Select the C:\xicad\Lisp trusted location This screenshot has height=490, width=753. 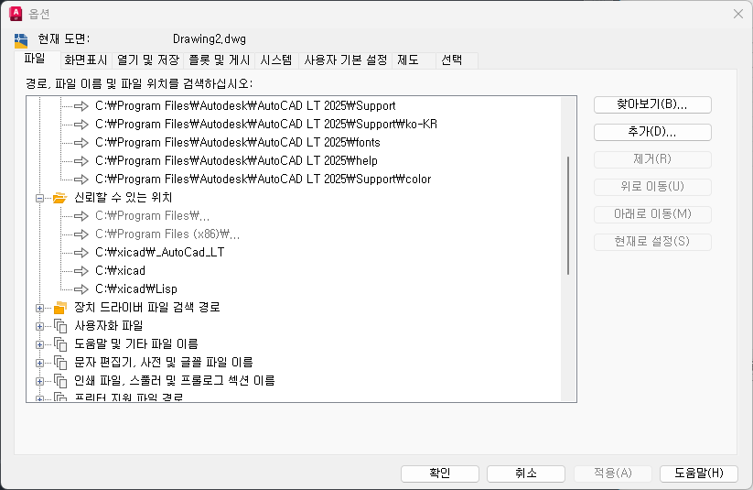tap(136, 289)
